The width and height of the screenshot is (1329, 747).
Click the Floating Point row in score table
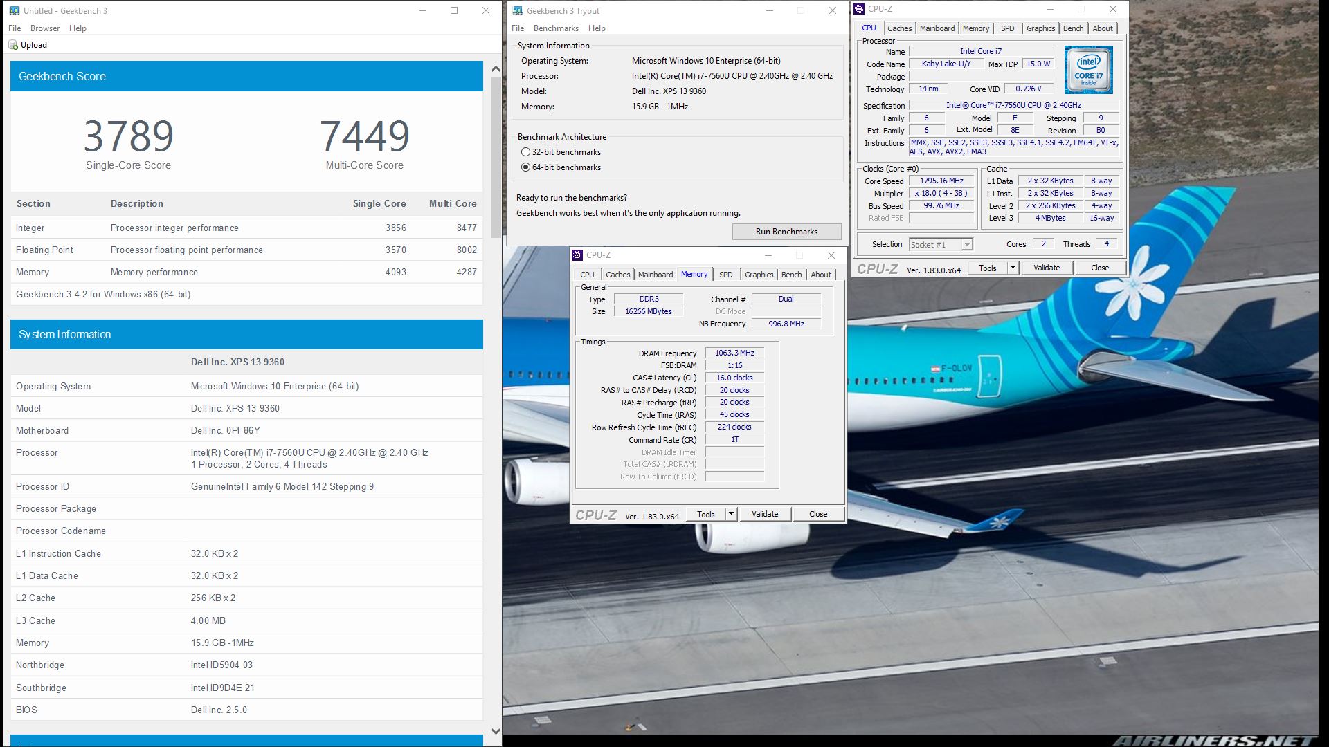[x=246, y=250]
